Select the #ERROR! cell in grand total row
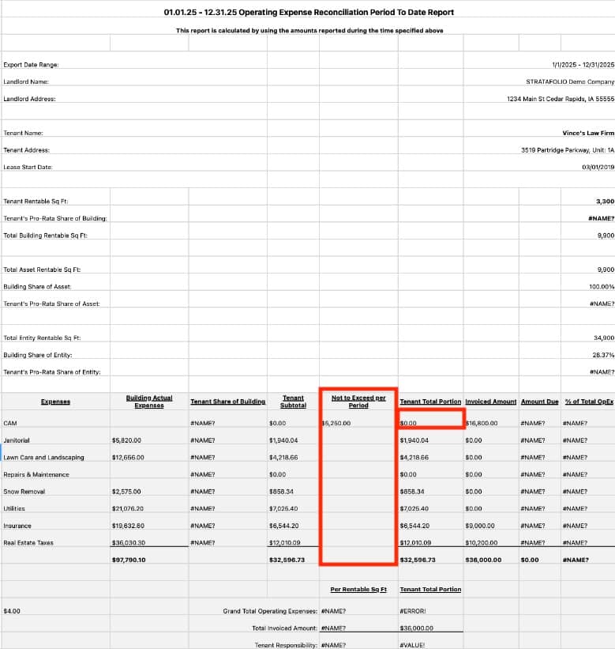The width and height of the screenshot is (615, 649). tap(414, 611)
